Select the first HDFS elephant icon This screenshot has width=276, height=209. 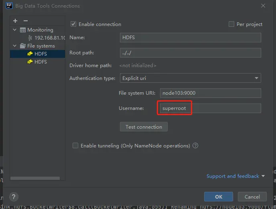pyautogui.click(x=30, y=54)
